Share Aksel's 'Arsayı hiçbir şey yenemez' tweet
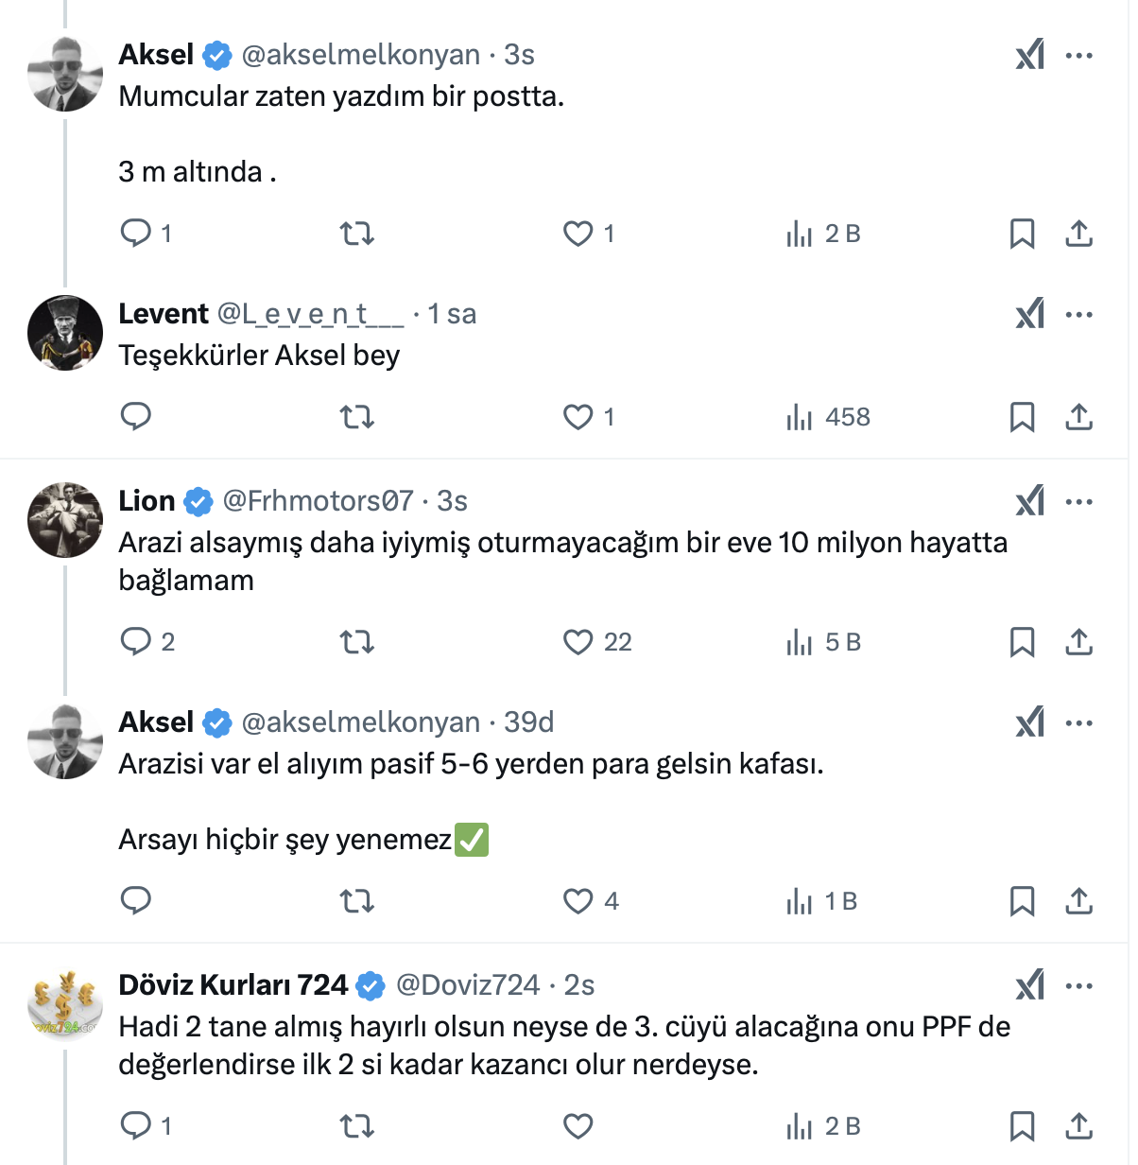The height and width of the screenshot is (1165, 1138). pos(1078,901)
